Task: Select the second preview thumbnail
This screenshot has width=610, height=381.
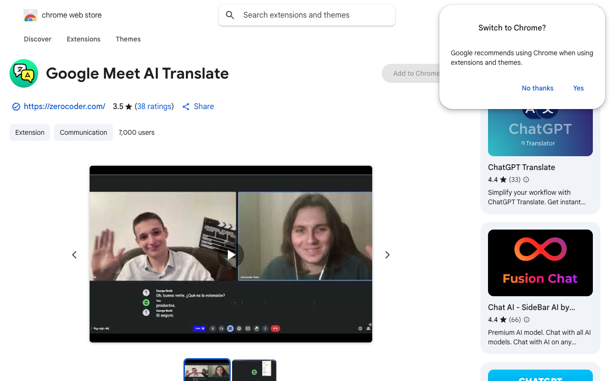Action: pos(254,370)
